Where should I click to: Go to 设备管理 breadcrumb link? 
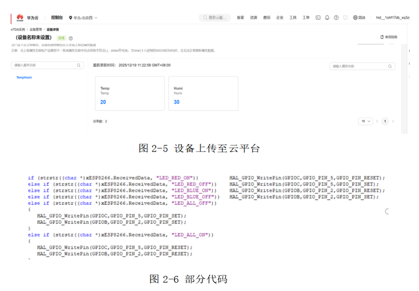click(x=36, y=29)
